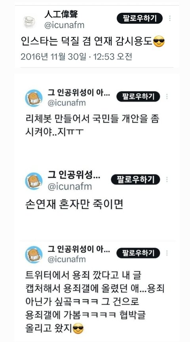
Task: Open the tweet text 손연재 혼자만 죽이면
Action: 74,205
